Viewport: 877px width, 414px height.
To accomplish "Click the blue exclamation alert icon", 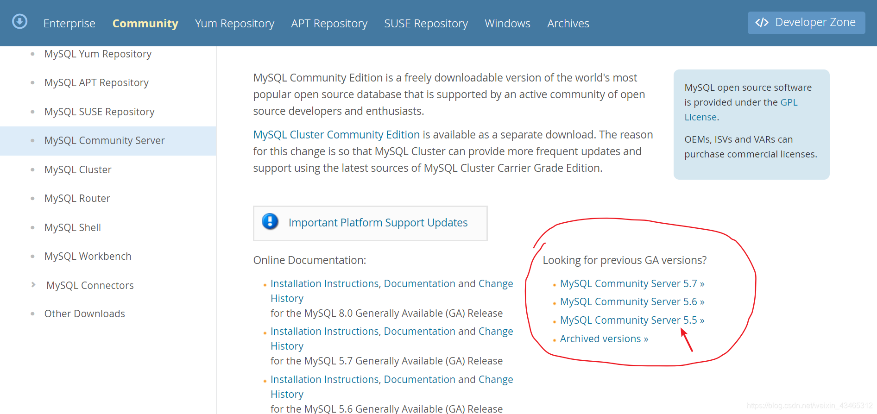I will 270,222.
